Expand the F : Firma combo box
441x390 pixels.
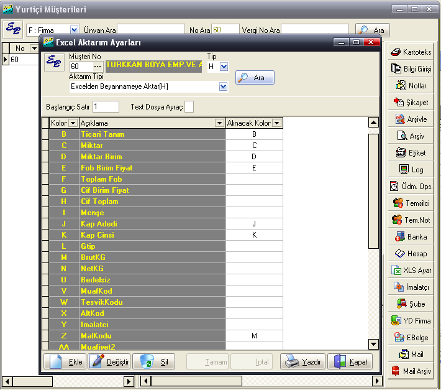[75, 30]
